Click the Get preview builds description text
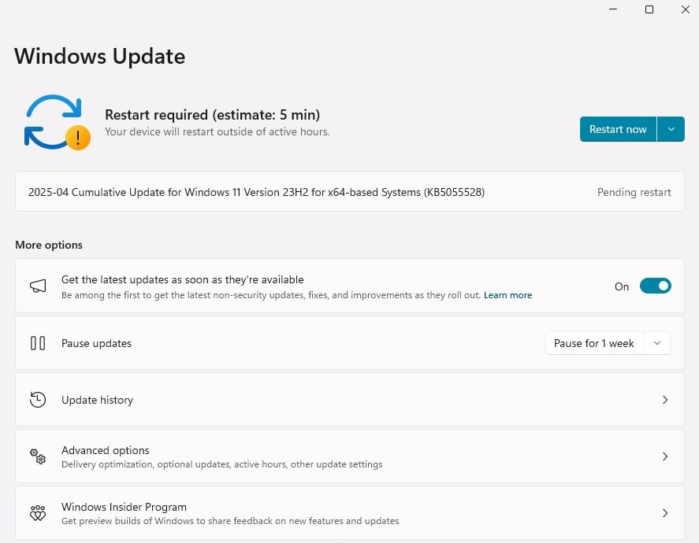699x543 pixels. pos(230,521)
